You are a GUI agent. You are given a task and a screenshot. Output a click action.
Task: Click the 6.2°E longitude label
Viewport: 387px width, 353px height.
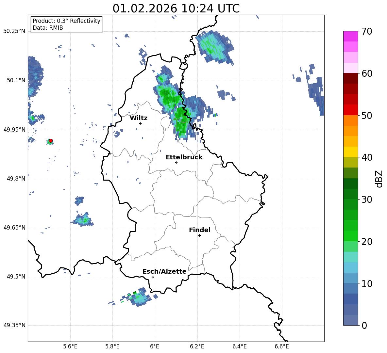pos(197,346)
